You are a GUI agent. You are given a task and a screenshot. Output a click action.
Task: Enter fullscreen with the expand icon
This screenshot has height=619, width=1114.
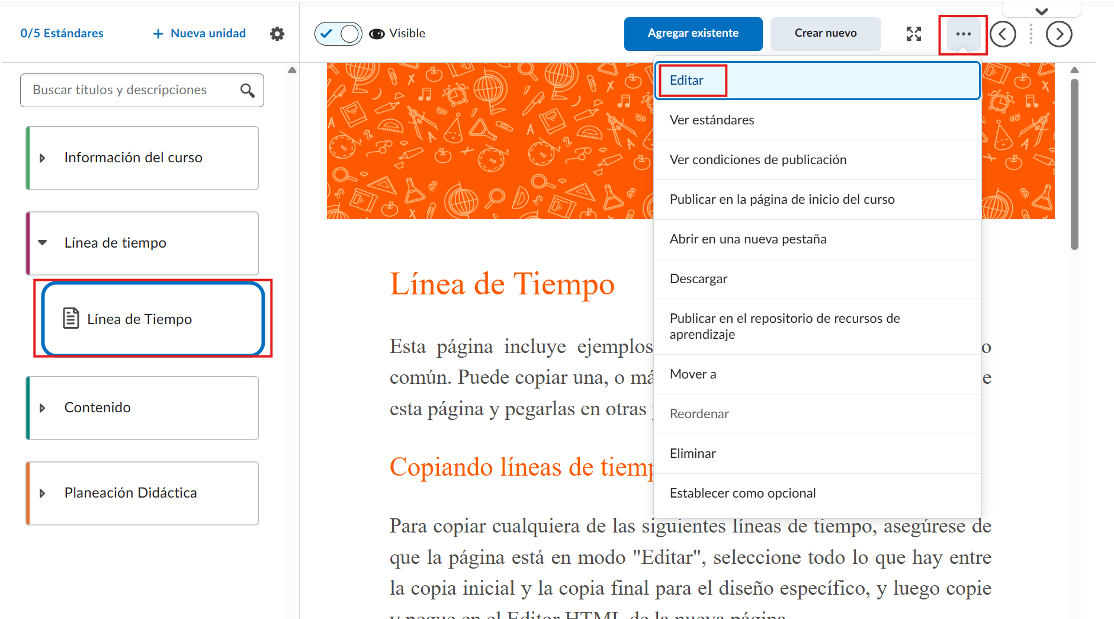click(x=913, y=34)
